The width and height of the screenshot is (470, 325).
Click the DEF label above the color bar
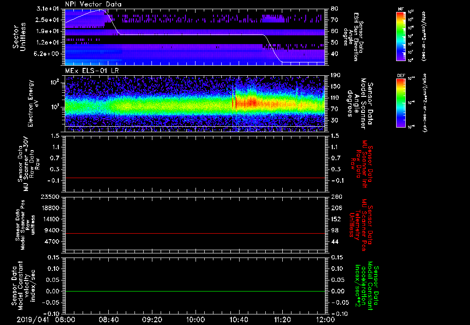tap(401, 76)
